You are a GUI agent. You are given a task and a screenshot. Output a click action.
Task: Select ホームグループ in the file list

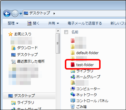(x=88, y=77)
